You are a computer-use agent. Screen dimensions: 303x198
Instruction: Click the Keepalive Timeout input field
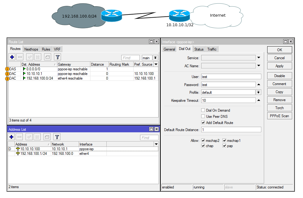(x=228, y=100)
